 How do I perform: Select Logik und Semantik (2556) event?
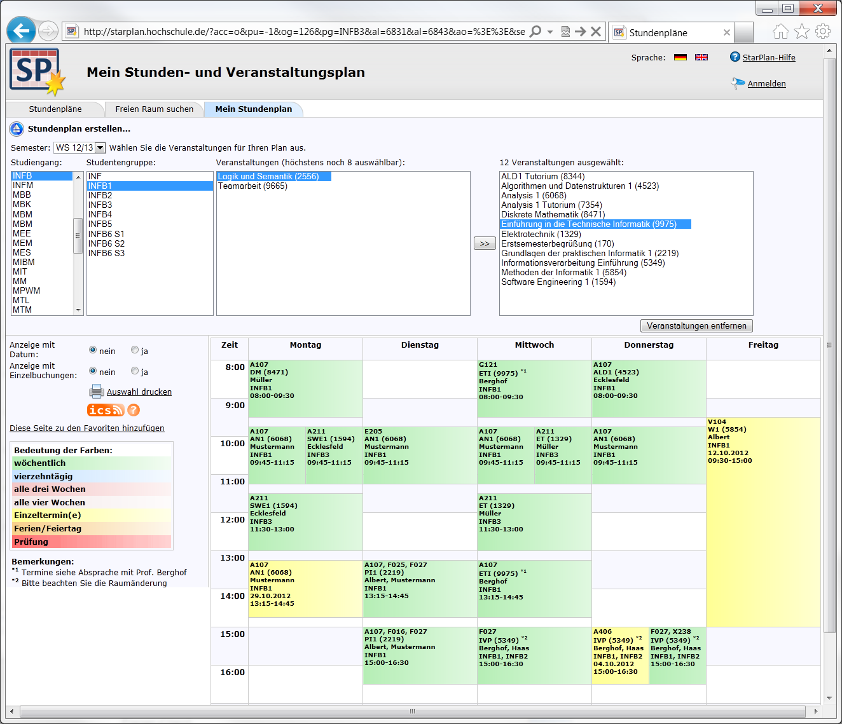(x=274, y=176)
